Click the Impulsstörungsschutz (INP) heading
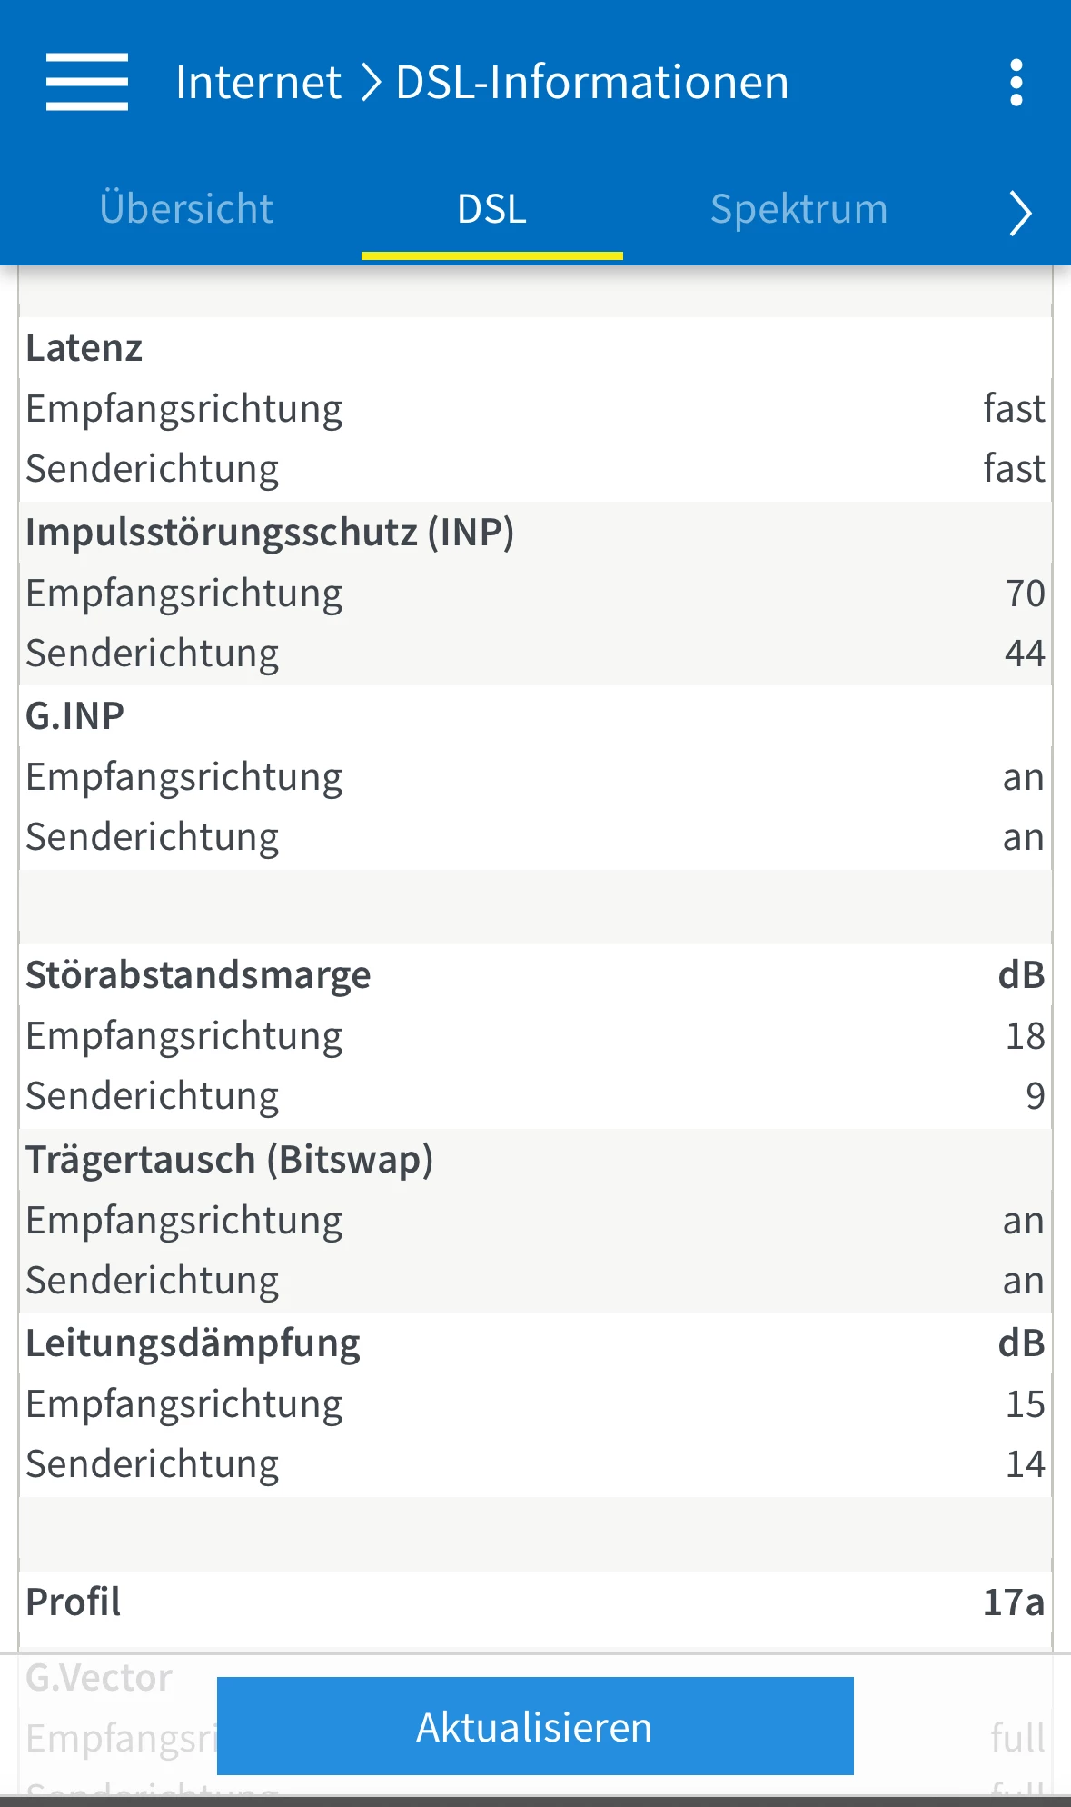 click(270, 532)
